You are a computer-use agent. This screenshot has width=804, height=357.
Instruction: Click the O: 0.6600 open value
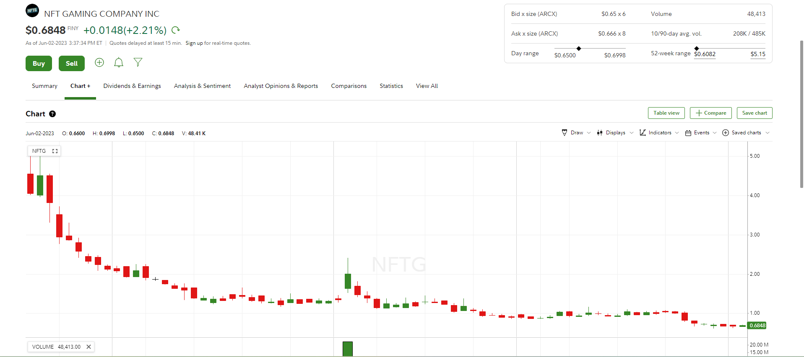pyautogui.click(x=73, y=134)
